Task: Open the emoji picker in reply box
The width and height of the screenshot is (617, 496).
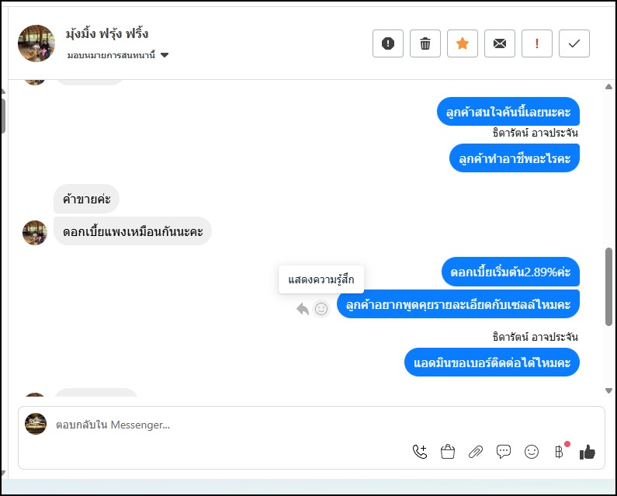Action: coord(532,451)
